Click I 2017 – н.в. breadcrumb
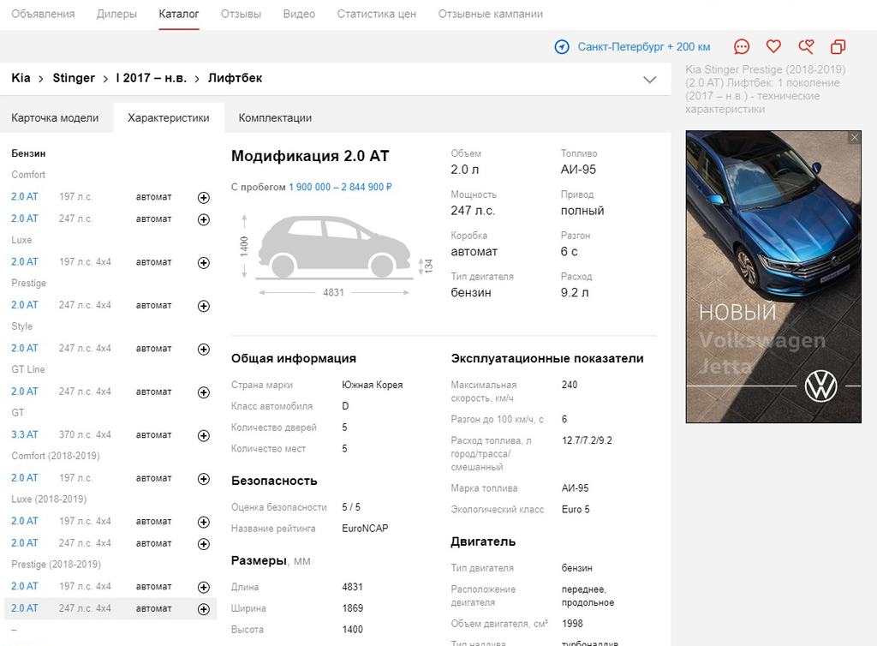877x646 pixels. tap(152, 78)
